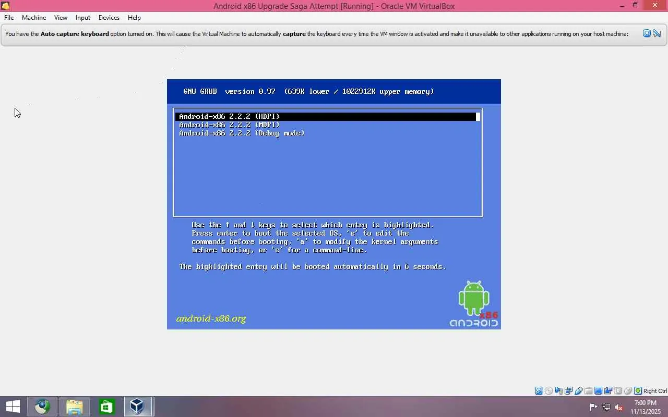The height and width of the screenshot is (417, 668).
Task: Click the hard disk activity indicator
Action: (x=539, y=391)
